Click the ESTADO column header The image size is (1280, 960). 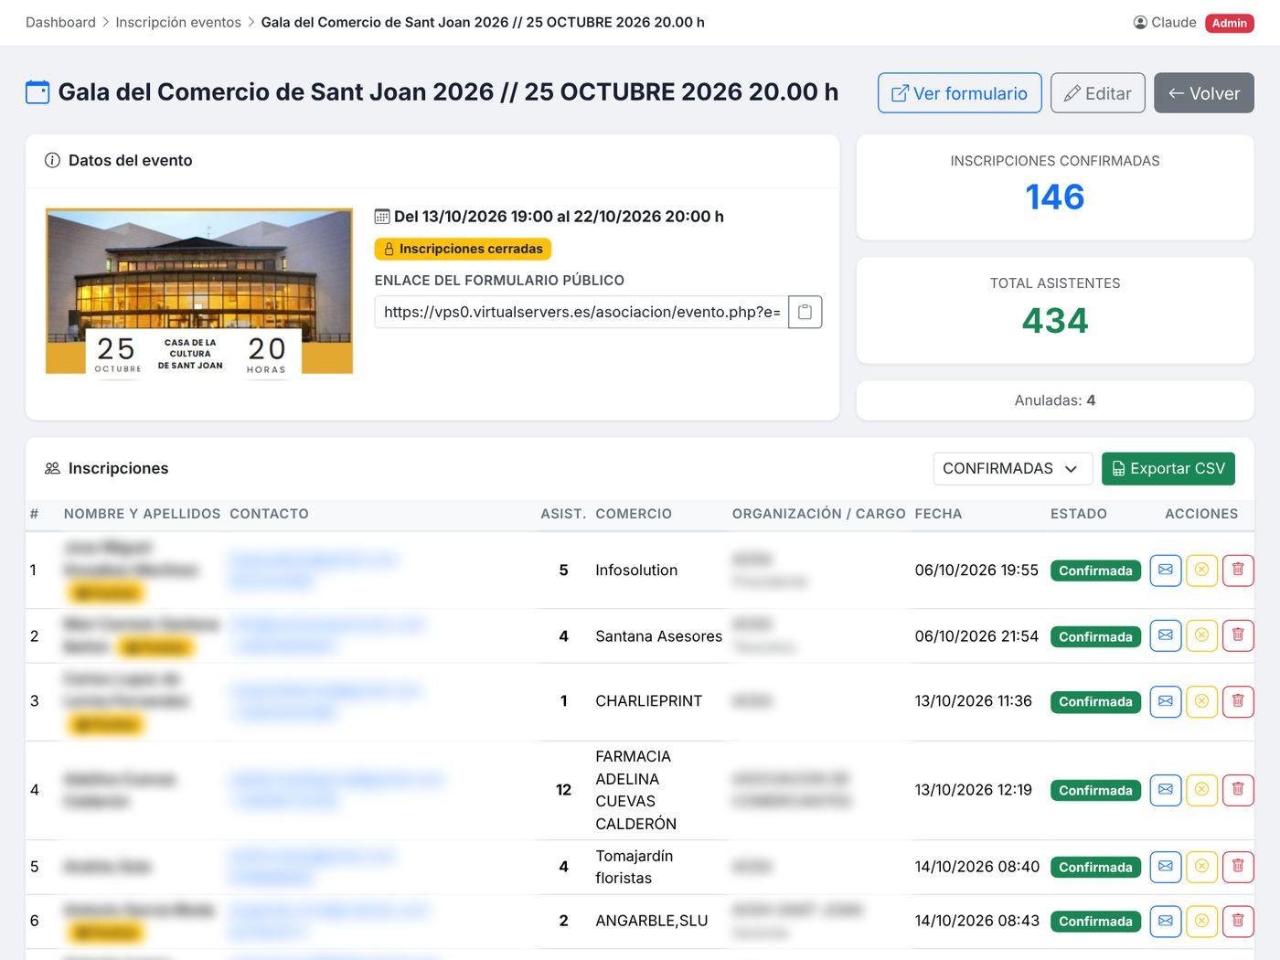(1079, 514)
